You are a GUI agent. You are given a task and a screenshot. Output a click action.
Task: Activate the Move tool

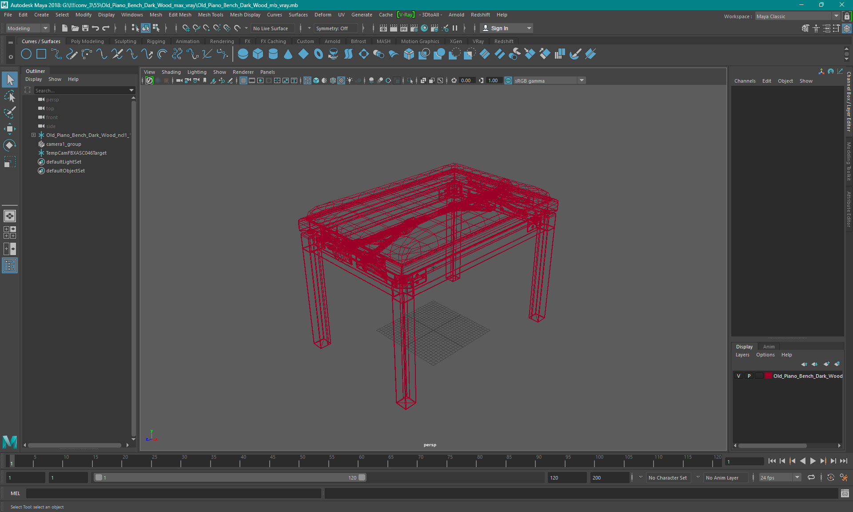point(10,129)
